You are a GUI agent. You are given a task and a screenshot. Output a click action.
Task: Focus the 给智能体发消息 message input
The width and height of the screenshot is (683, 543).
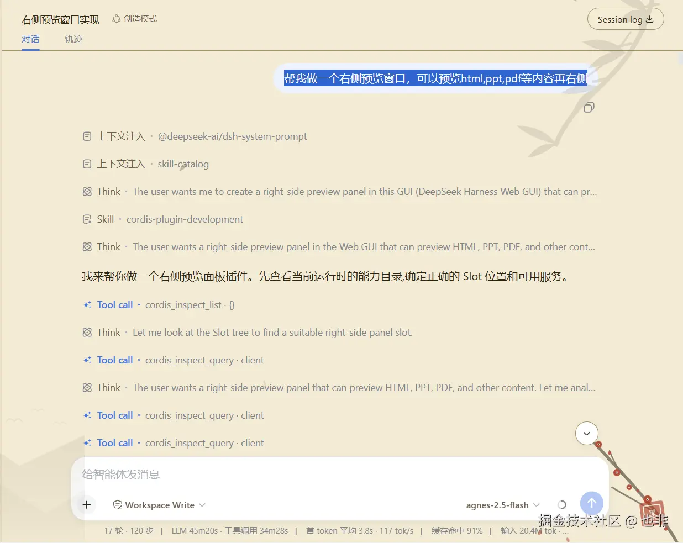coord(340,475)
